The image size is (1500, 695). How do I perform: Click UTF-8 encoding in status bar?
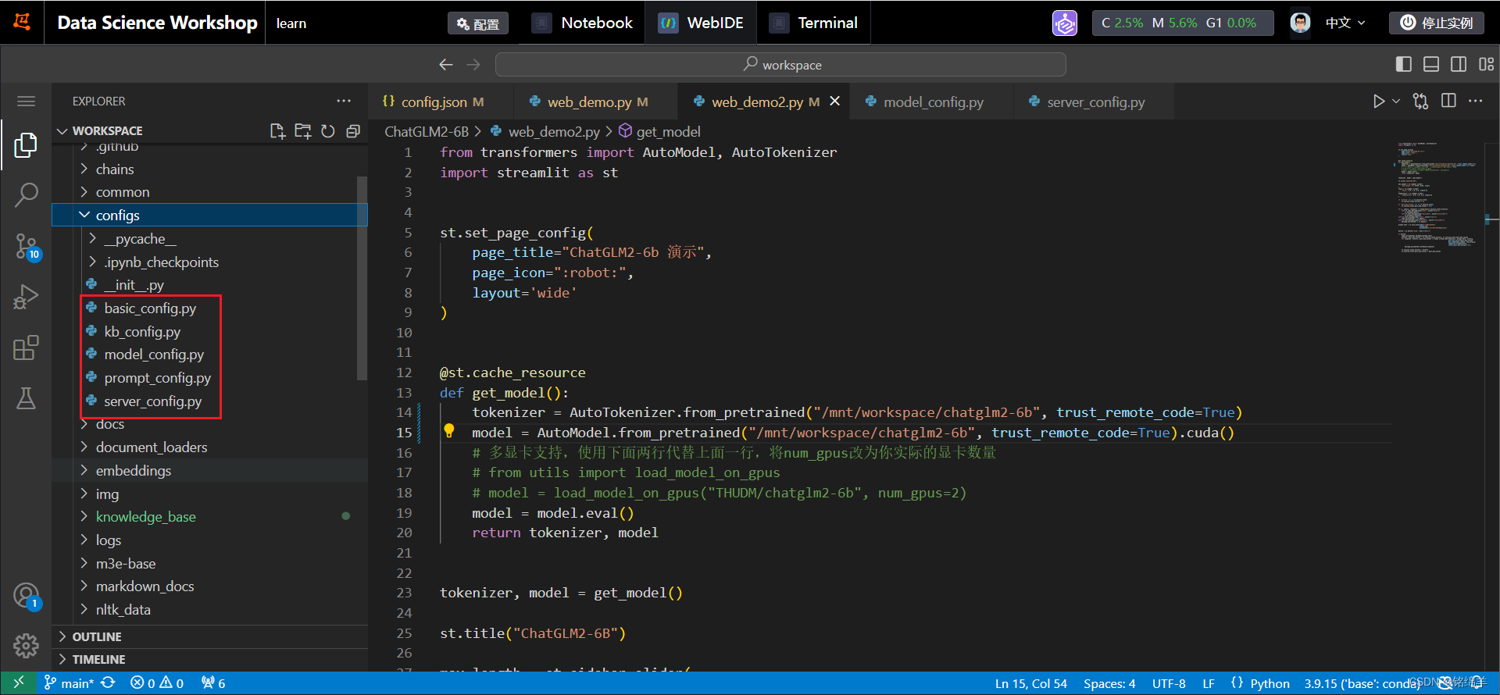point(1169,683)
